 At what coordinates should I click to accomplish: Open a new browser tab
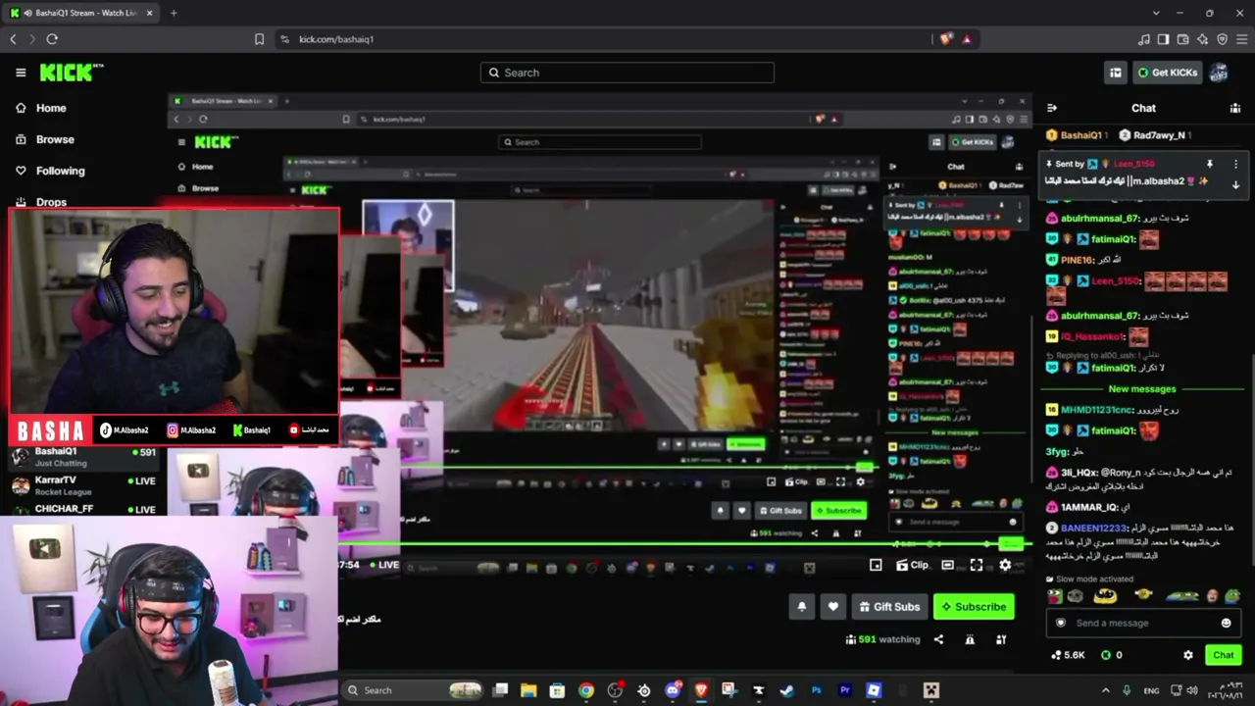coord(174,13)
